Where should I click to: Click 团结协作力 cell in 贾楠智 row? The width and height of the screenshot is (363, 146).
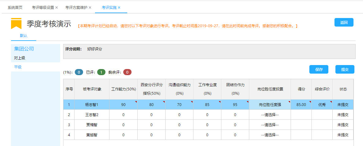(235, 125)
